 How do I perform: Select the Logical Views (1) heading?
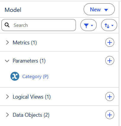click(x=32, y=97)
